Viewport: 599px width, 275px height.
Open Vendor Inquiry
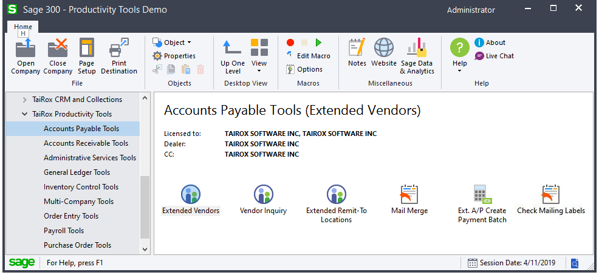tap(263, 200)
